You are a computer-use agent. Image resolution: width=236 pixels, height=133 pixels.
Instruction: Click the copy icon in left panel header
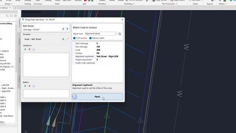pos(7,16)
